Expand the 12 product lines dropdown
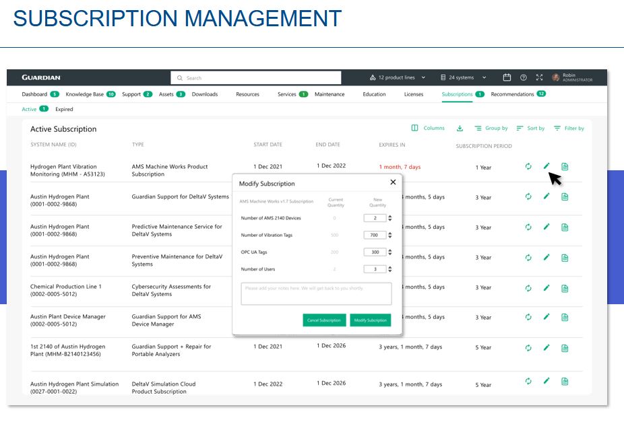The image size is (624, 424). click(397, 77)
